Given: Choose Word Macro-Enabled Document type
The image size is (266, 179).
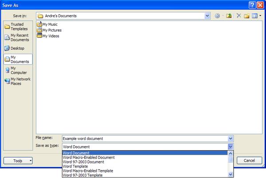Looking at the screenshot, I should click(145, 157).
